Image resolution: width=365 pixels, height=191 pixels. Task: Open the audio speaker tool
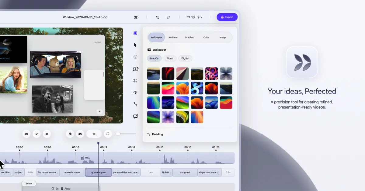coord(135,92)
